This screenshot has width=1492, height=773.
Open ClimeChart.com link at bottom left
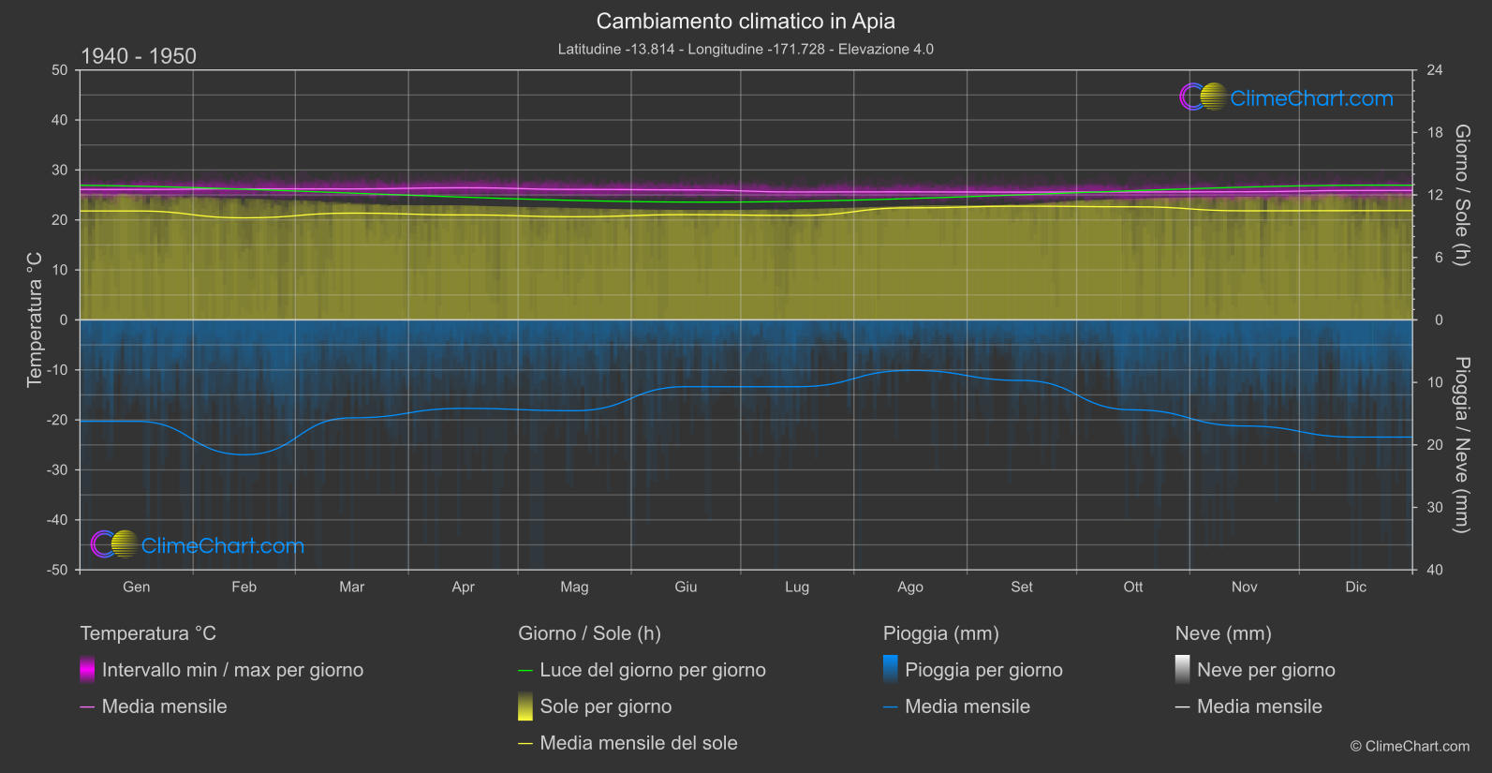click(223, 545)
